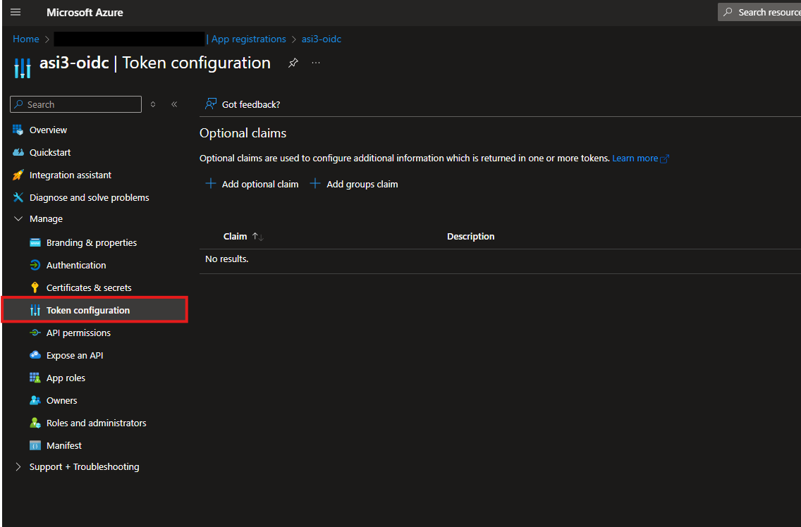Go to Home breadcrumb
Screen dimensions: 801x527
point(26,39)
